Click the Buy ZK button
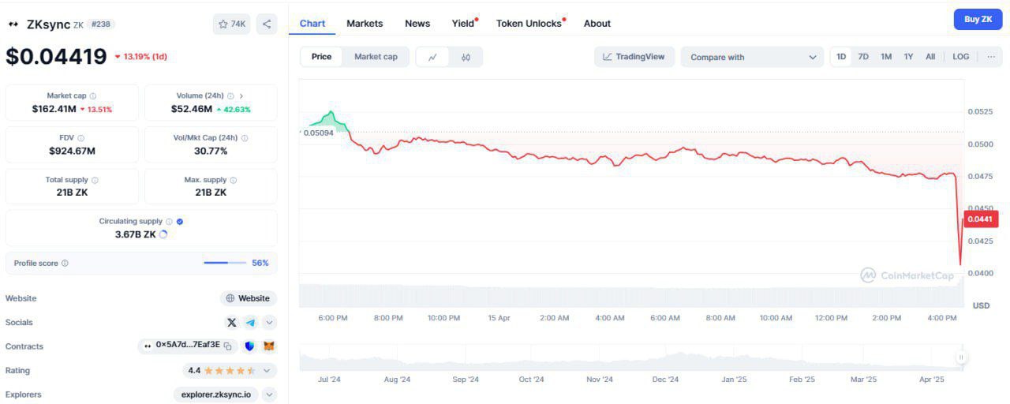The image size is (1010, 404). click(978, 19)
